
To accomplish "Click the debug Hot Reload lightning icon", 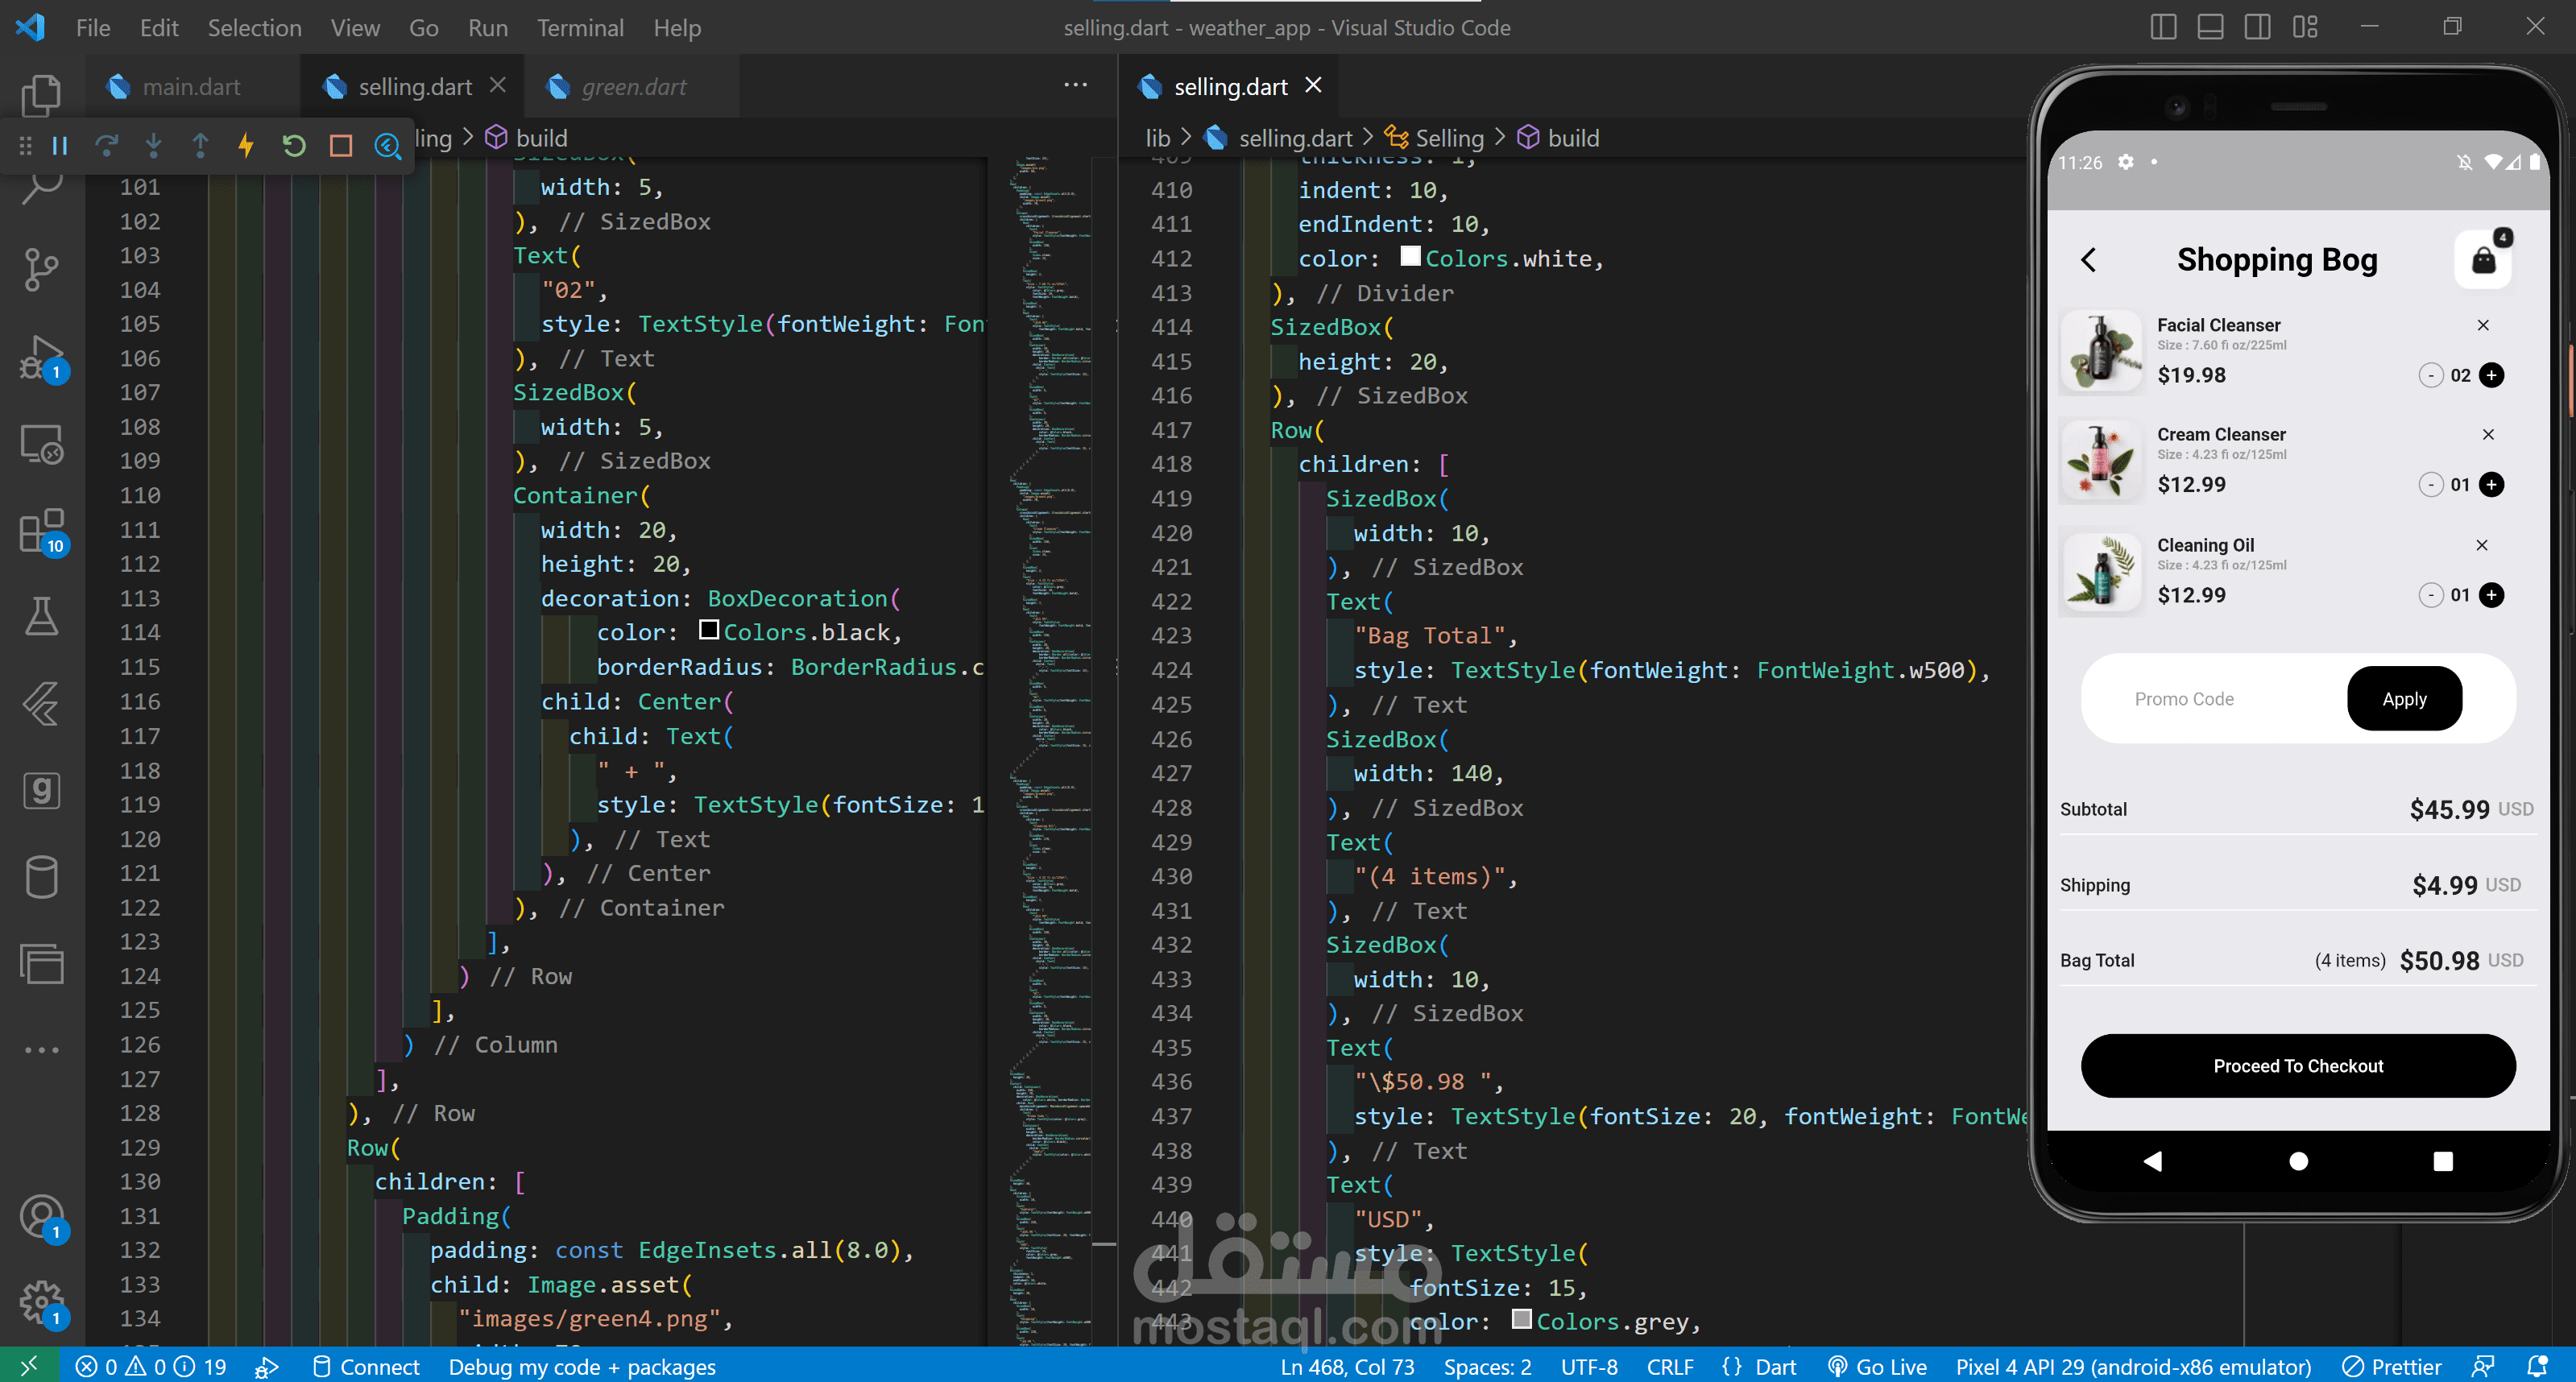I will pos(246,146).
